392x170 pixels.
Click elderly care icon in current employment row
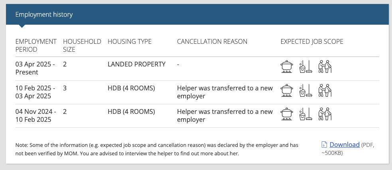pyautogui.click(x=325, y=66)
